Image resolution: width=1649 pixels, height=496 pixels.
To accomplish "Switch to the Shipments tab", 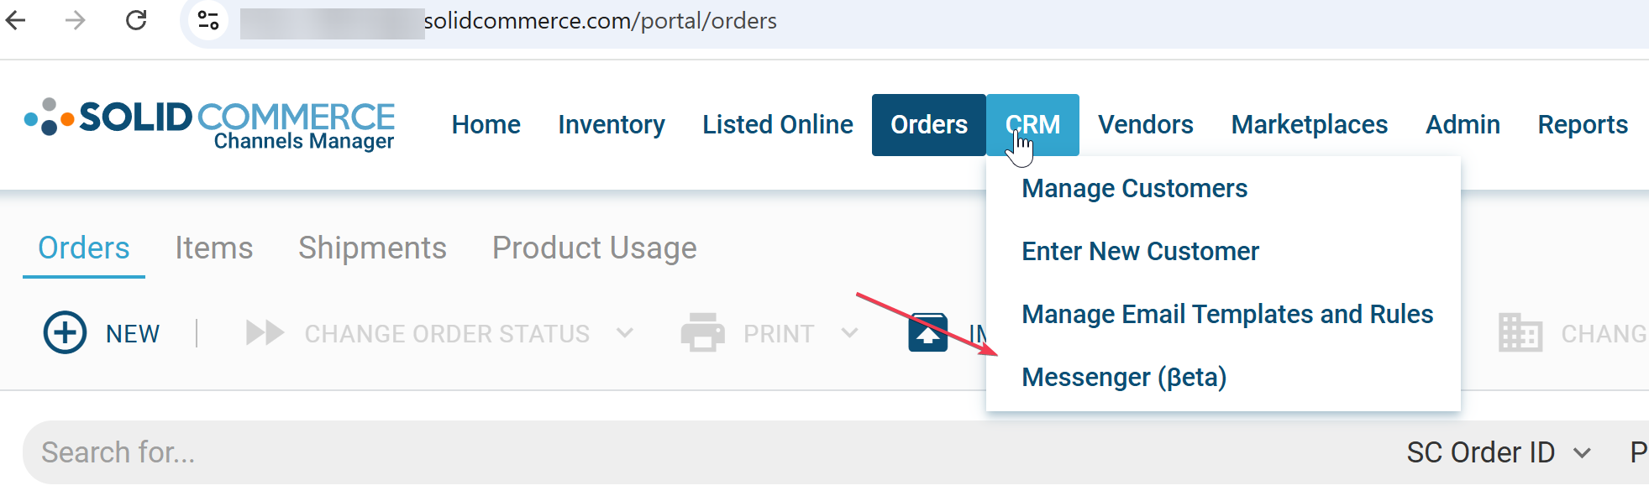I will click(x=372, y=248).
